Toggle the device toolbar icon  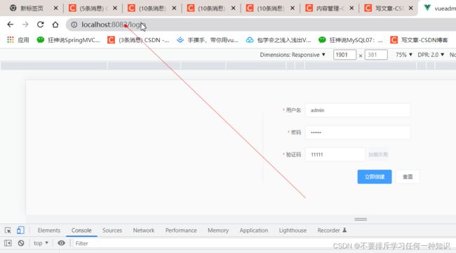point(20,231)
